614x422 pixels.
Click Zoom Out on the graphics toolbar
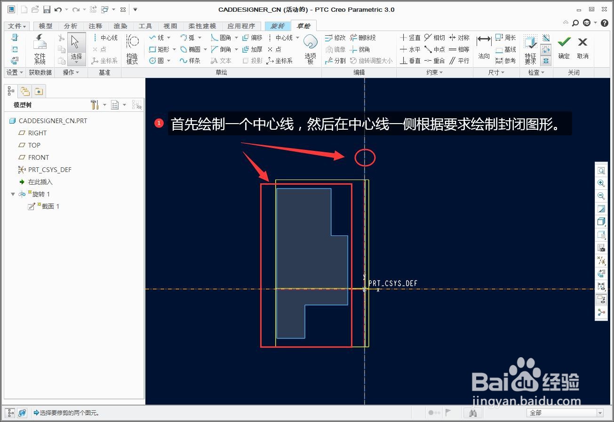(601, 196)
